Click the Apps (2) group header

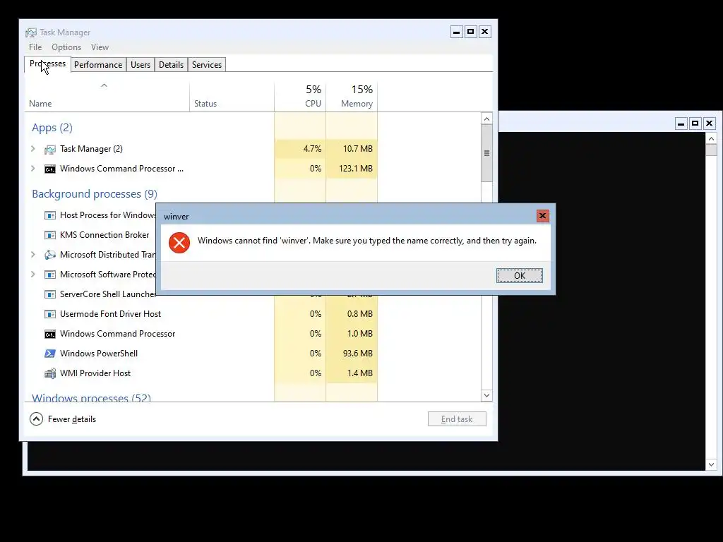(x=52, y=128)
